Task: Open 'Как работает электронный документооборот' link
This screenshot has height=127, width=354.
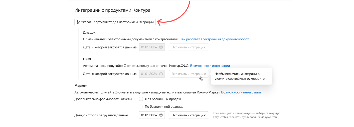Action: (x=214, y=39)
